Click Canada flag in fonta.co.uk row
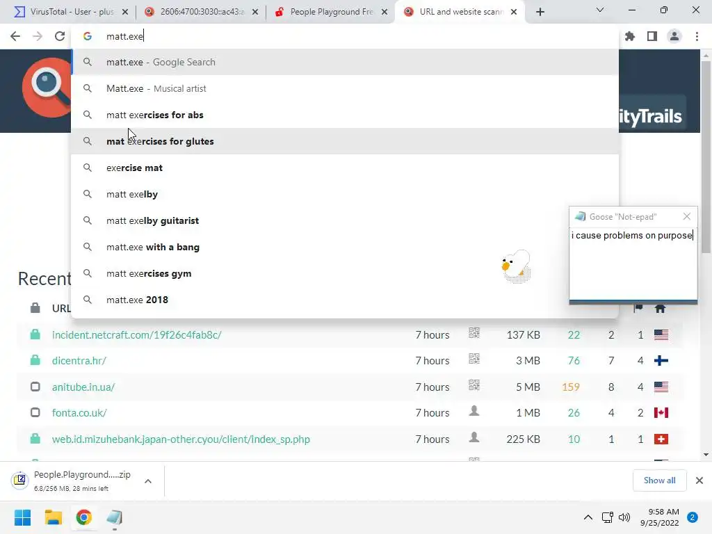 661,413
